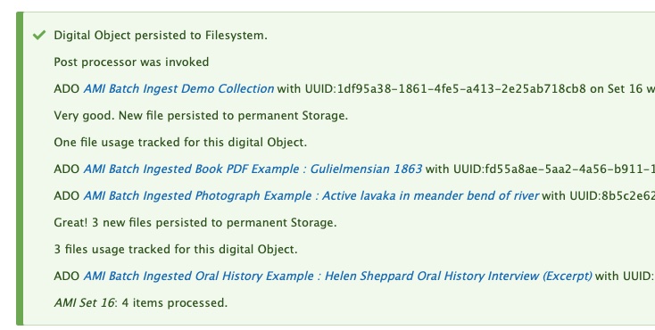
Task: Open Active lavaka in meander bend link
Action: tap(311, 195)
